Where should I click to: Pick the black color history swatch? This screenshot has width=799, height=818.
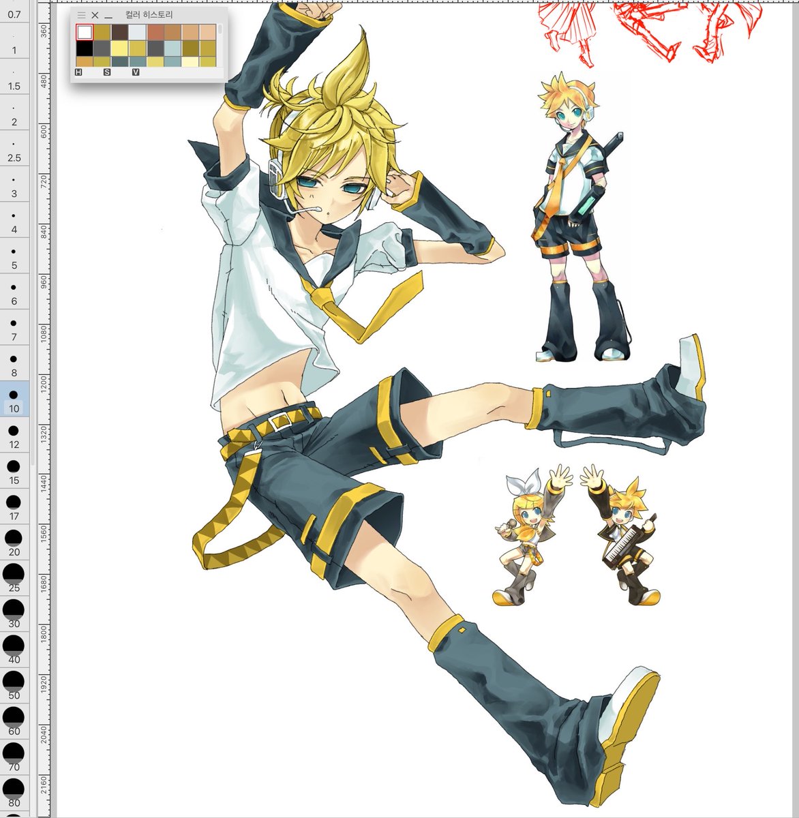click(x=85, y=48)
